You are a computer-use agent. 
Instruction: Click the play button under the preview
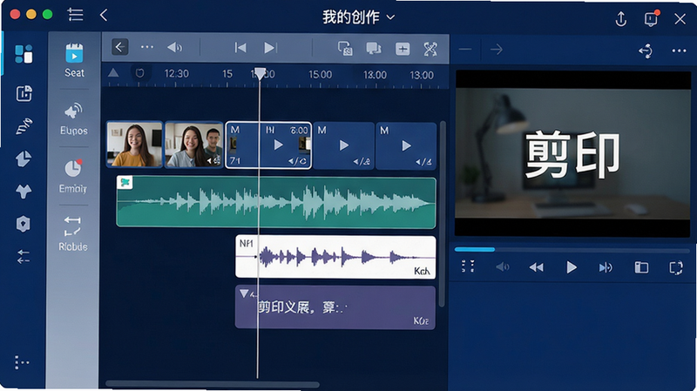[572, 267]
